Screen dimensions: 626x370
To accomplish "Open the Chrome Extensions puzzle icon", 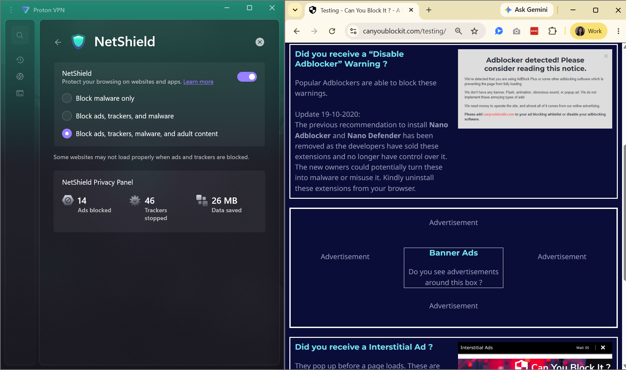I will click(553, 31).
